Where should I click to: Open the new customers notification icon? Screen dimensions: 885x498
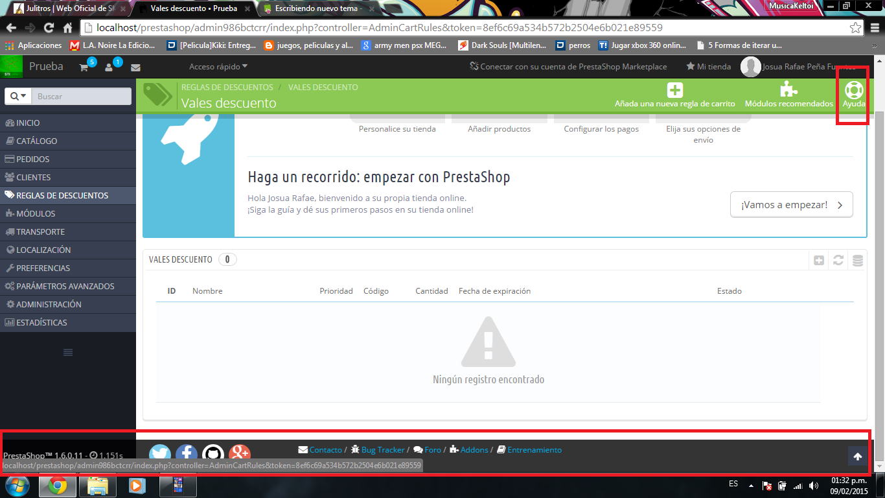109,67
